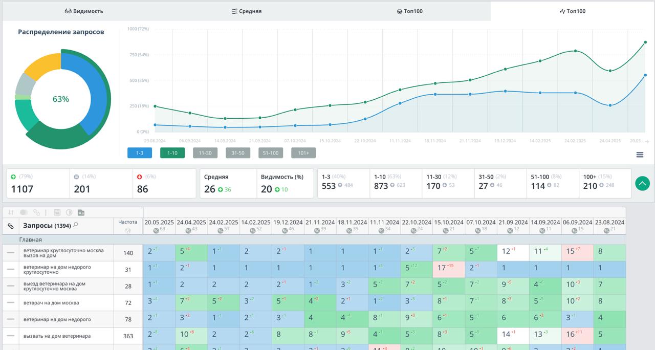Toggle the 1-10 series legend button
Screen dimensions: 655x350
click(x=172, y=152)
